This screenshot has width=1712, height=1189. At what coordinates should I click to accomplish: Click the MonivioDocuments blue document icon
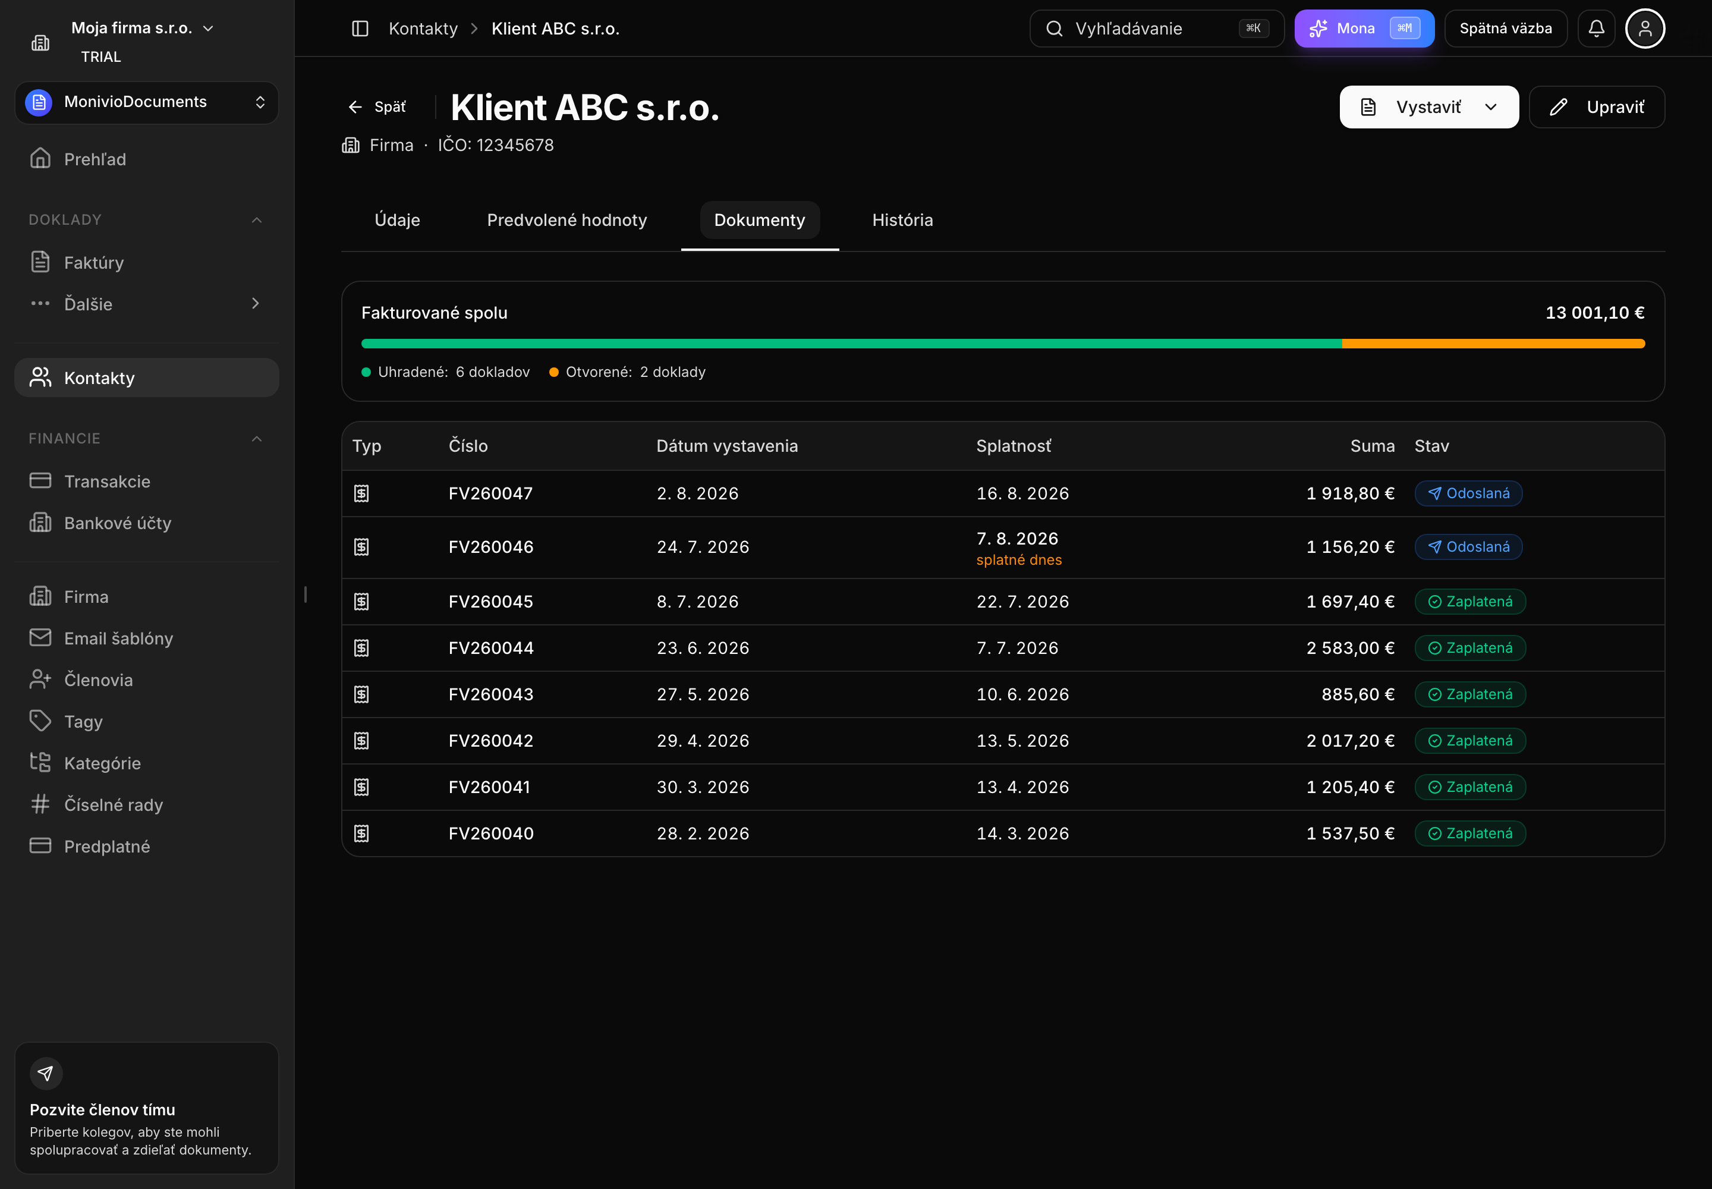tap(39, 102)
